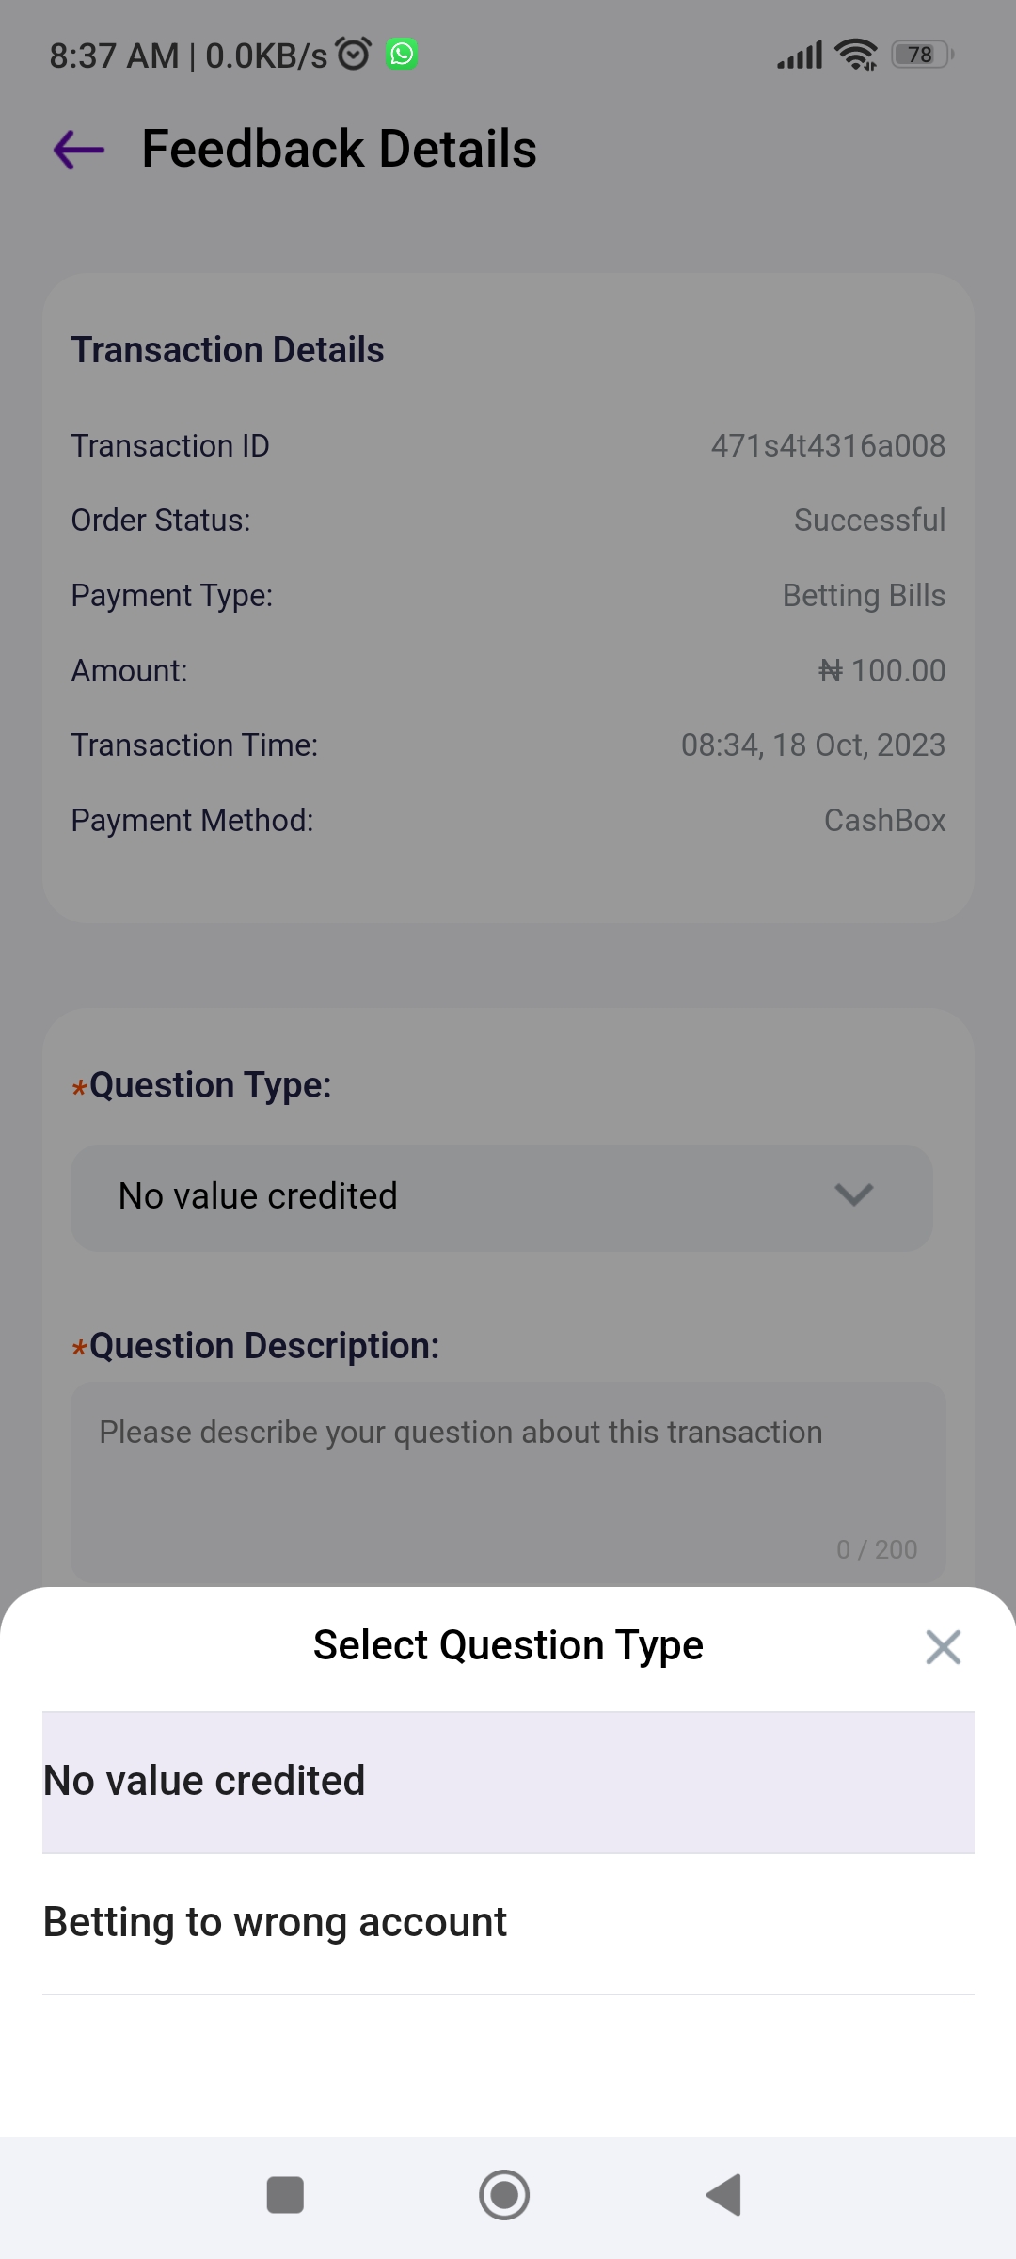
Task: Tap the Feedback Details page title
Action: [x=339, y=150]
